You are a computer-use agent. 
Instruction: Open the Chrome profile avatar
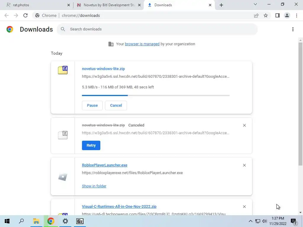point(287,15)
